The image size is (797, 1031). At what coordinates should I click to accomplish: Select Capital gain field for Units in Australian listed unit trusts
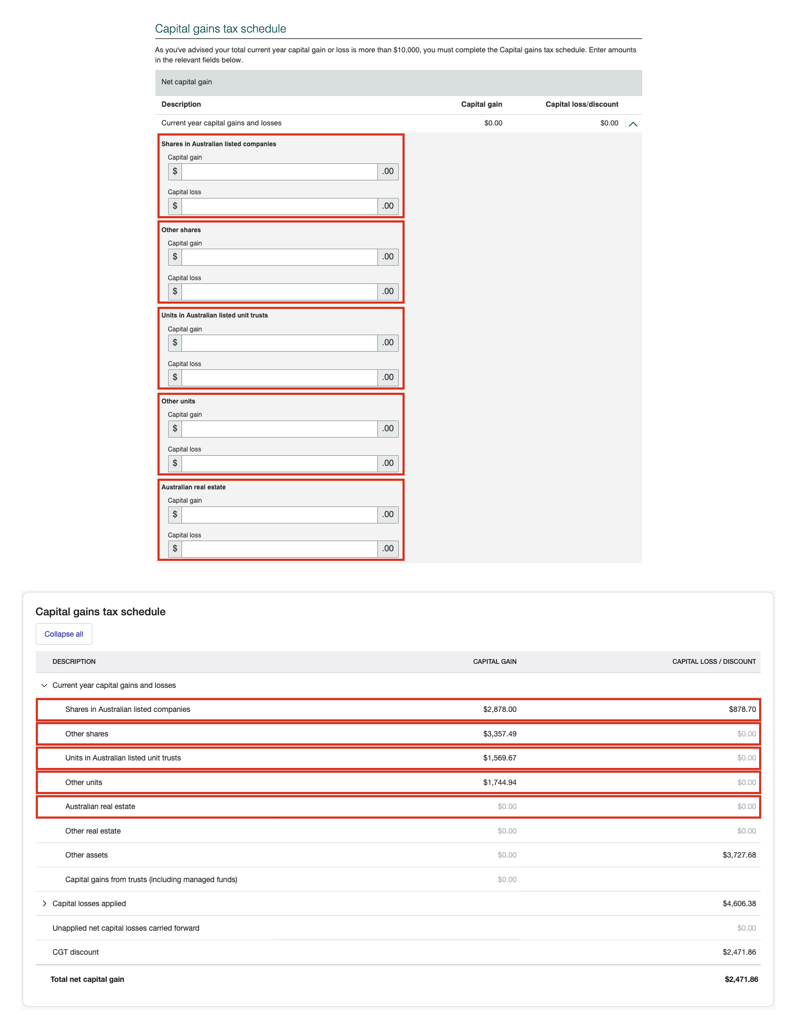click(x=280, y=343)
